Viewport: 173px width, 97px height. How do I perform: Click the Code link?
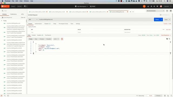[x=170, y=24]
